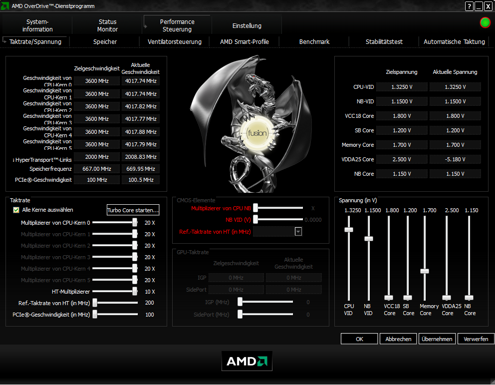
Task: Click Ref.-Taktrate von HT slider handle in Taktrate
Action: pos(95,303)
